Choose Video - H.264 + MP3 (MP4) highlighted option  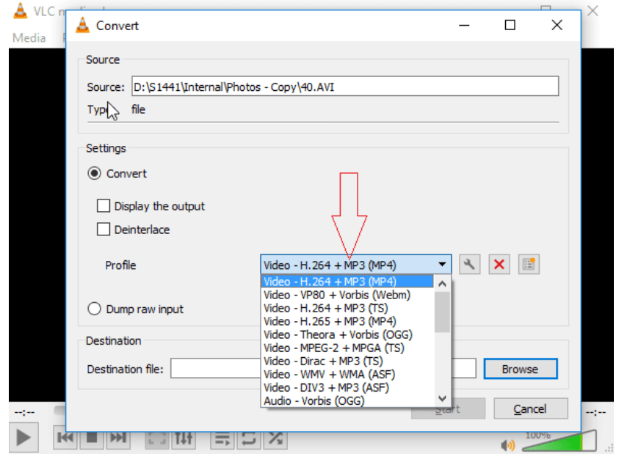[x=347, y=282]
